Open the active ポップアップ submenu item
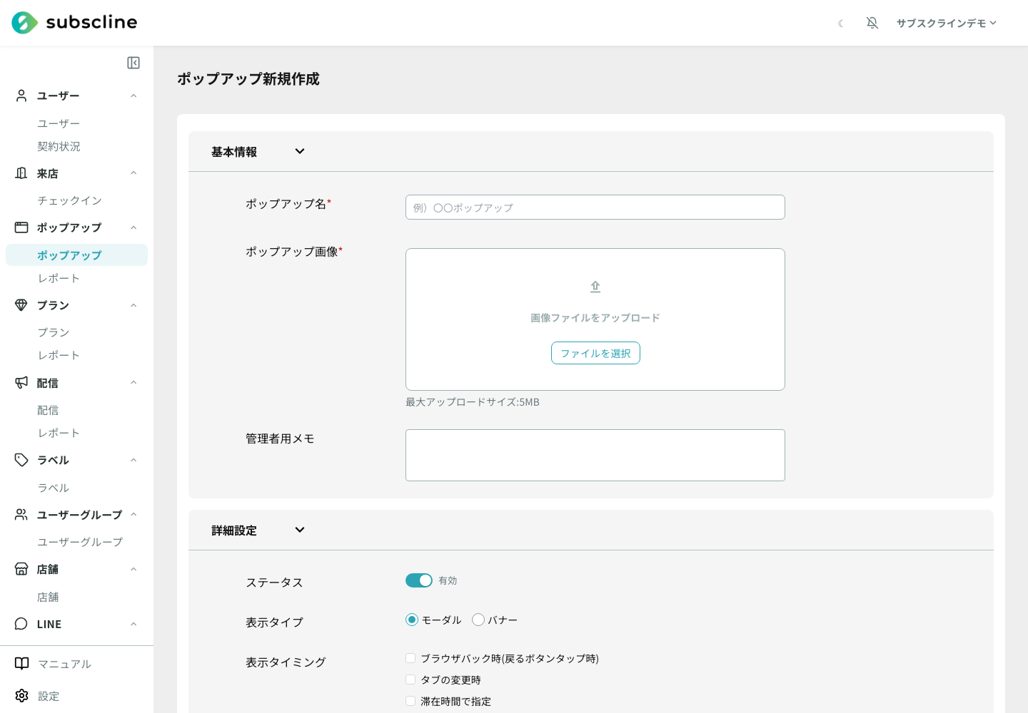 [x=76, y=255]
